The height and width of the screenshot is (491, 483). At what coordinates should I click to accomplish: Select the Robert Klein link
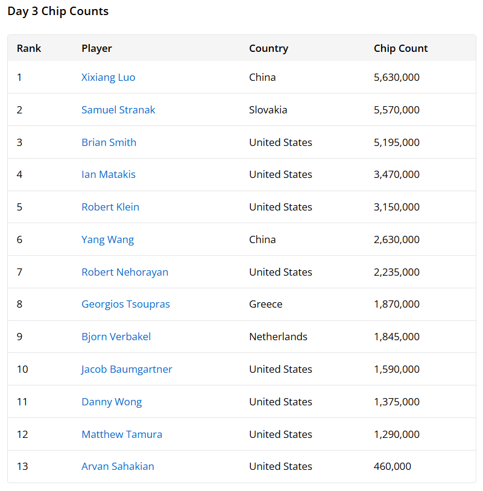pyautogui.click(x=110, y=207)
